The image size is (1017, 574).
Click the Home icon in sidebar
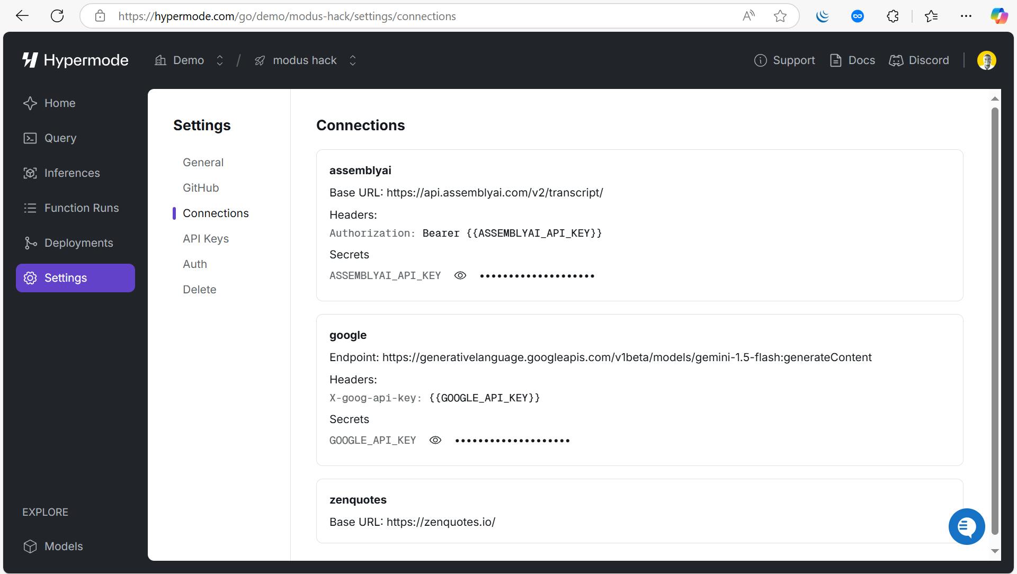[30, 103]
